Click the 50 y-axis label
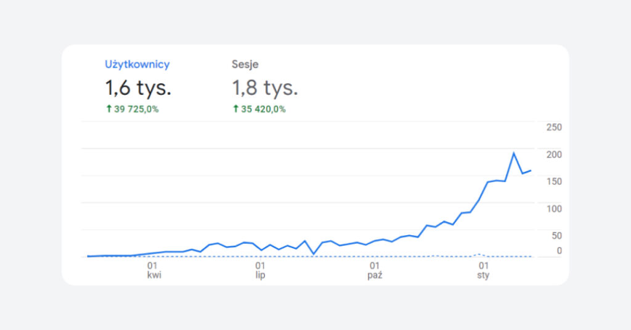Viewport: 631px width, 330px height. [x=556, y=236]
